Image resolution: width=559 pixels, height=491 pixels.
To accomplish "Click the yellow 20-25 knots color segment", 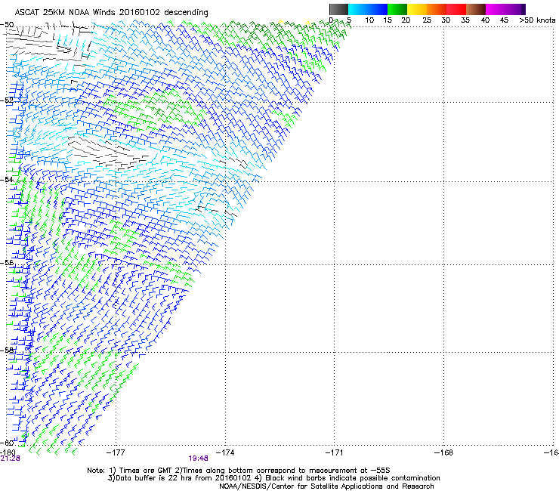I will point(417,9).
